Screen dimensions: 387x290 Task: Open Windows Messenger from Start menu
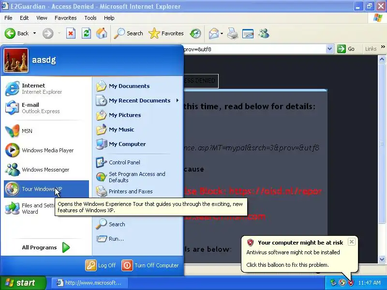tap(46, 170)
